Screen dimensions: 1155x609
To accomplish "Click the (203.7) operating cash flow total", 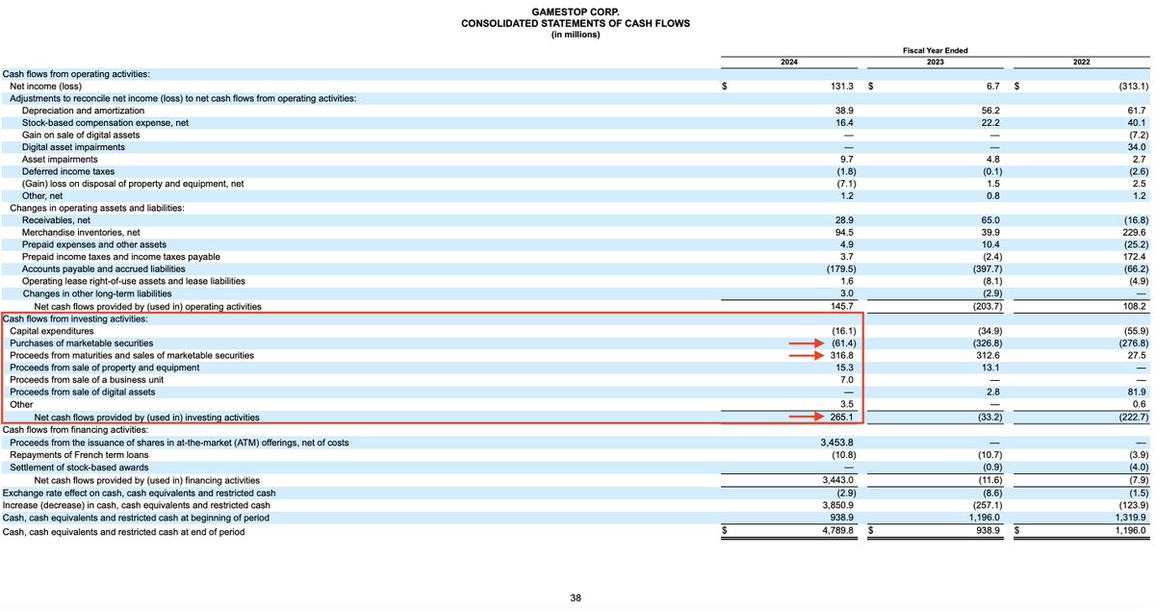I will point(986,306).
